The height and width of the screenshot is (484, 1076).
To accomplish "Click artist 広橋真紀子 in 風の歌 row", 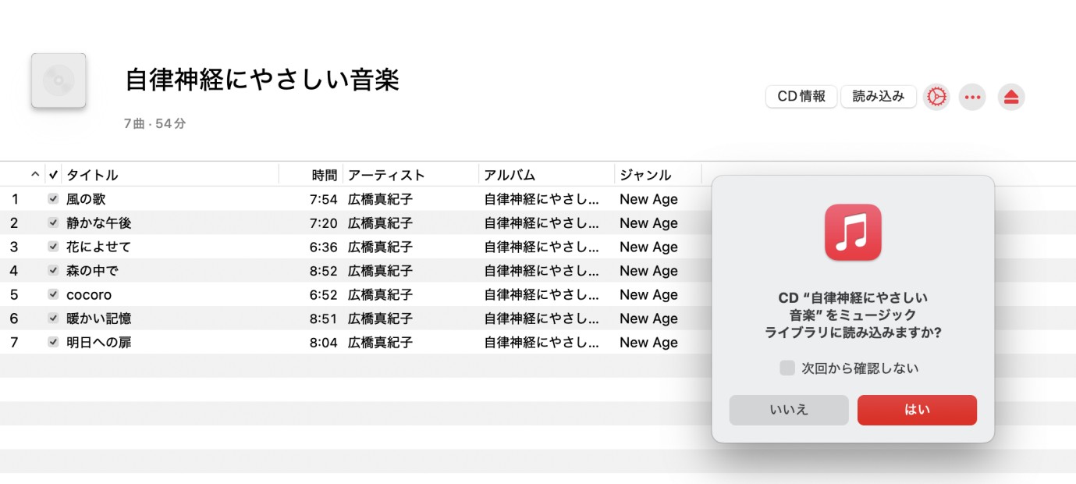I will (x=380, y=199).
